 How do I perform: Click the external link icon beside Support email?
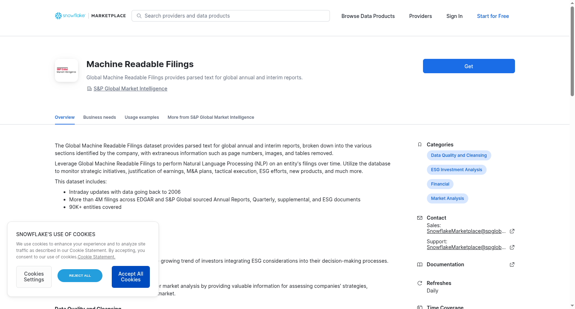pyautogui.click(x=512, y=247)
